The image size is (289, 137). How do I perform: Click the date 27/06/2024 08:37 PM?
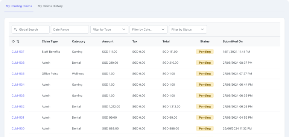click(x=237, y=63)
